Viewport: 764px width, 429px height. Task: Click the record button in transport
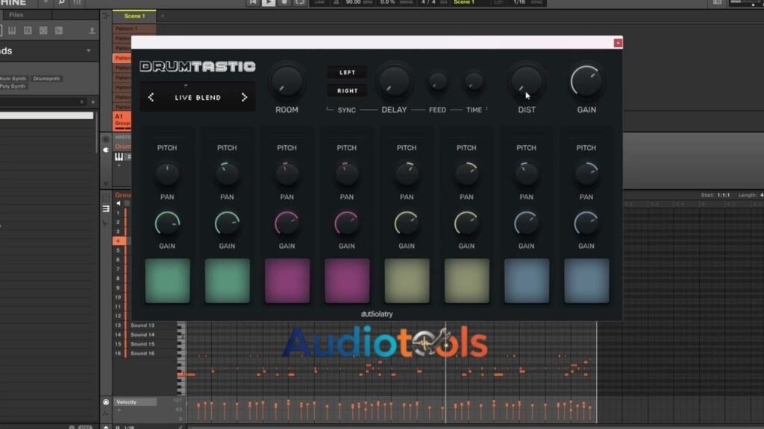pyautogui.click(x=284, y=2)
